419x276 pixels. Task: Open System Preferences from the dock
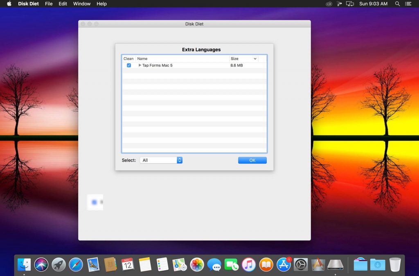[301, 265]
